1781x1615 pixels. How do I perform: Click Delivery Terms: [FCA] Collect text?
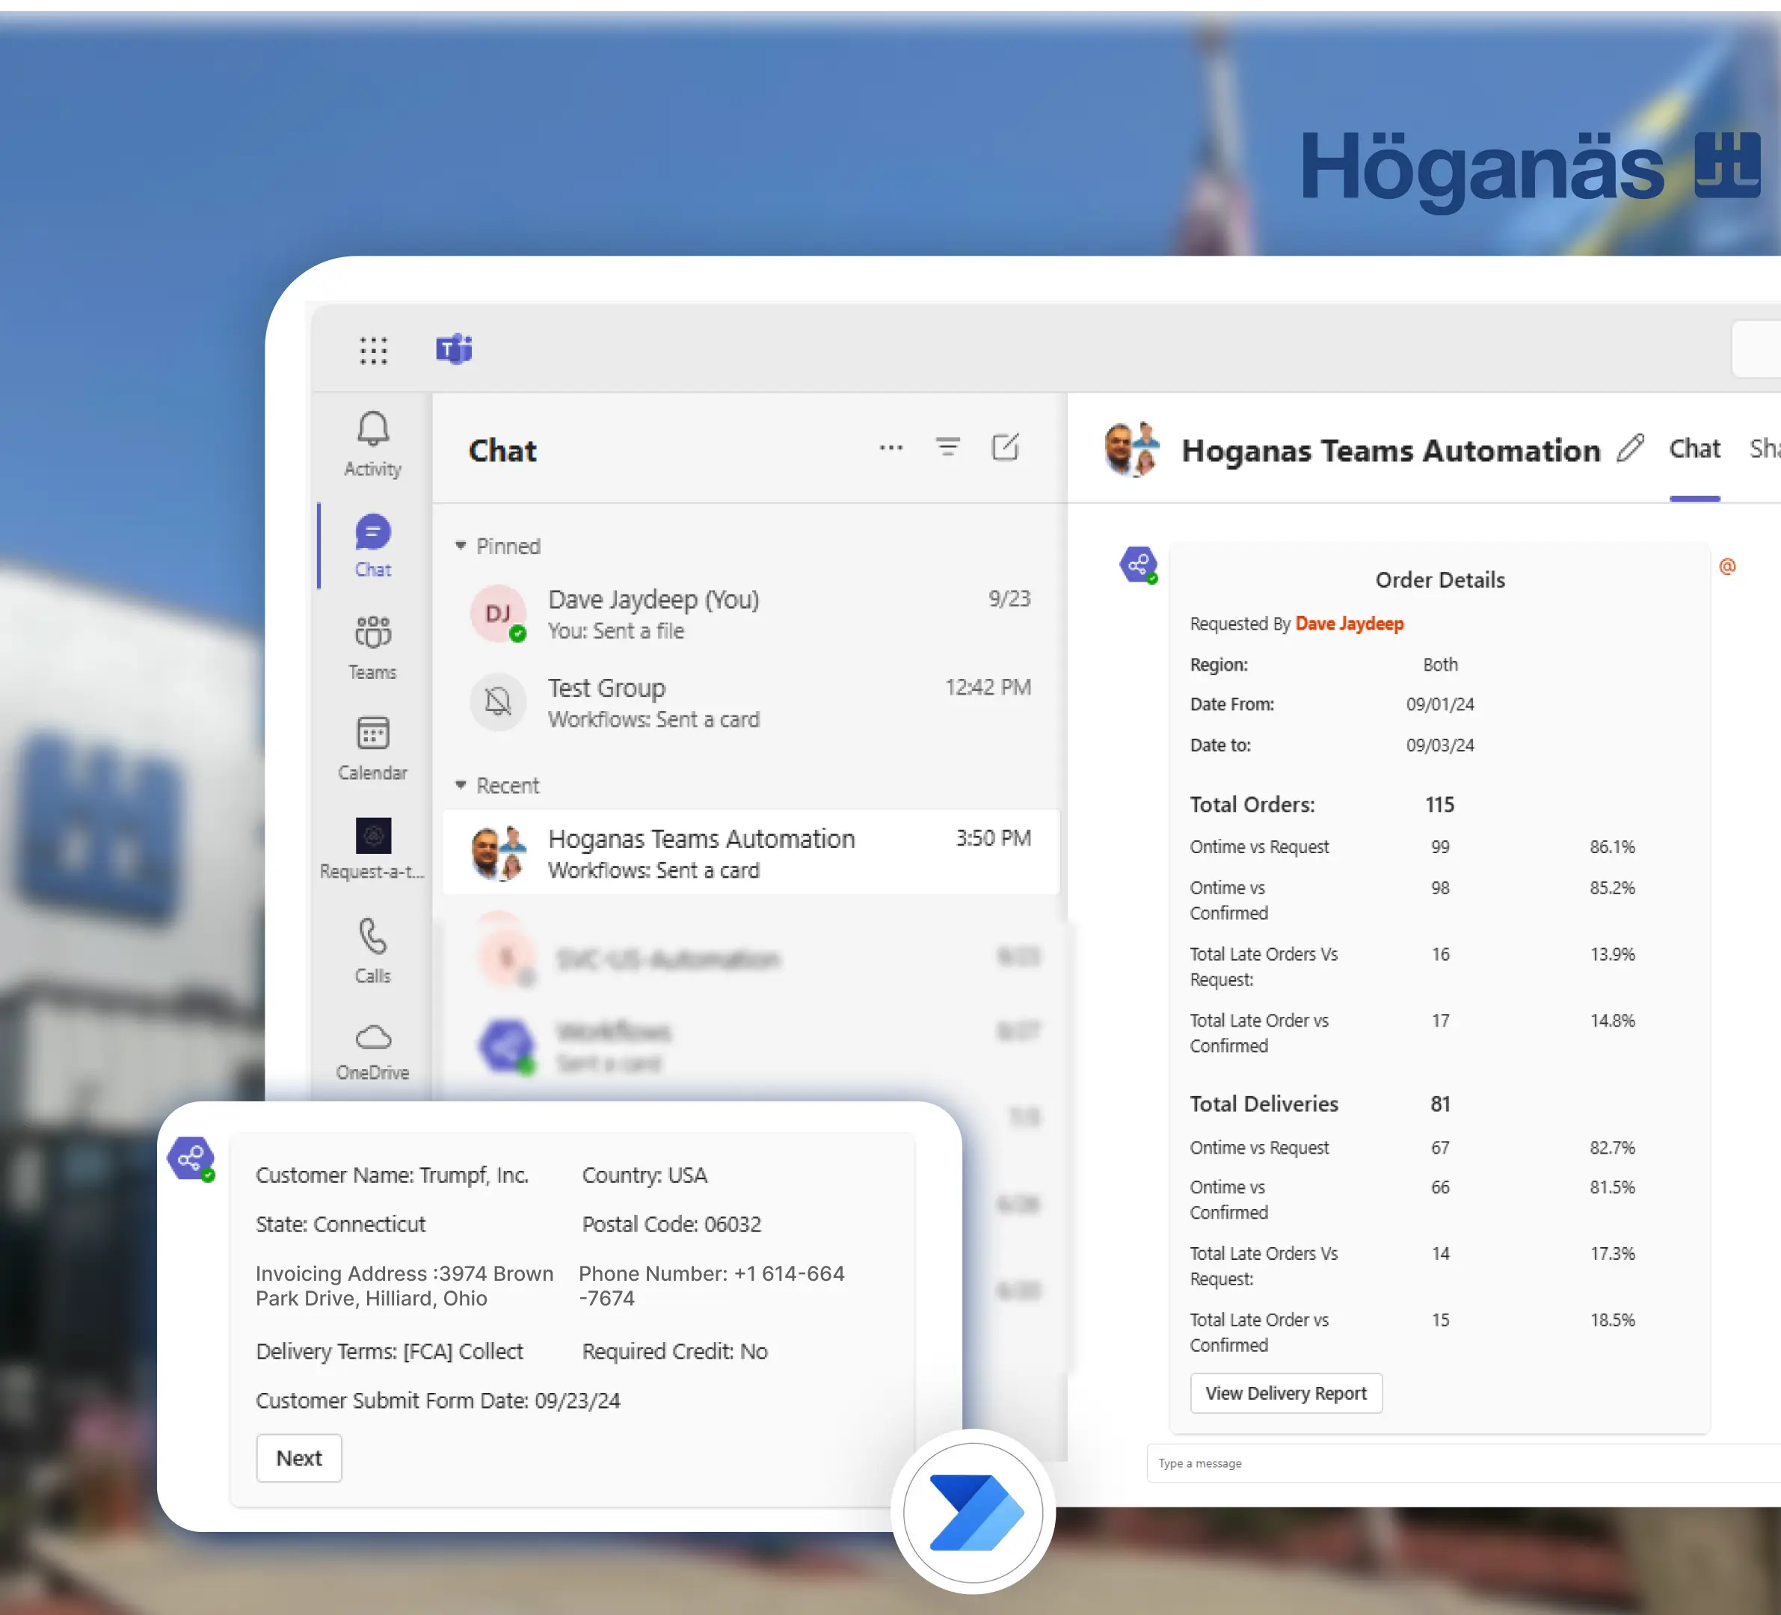[x=390, y=1352]
